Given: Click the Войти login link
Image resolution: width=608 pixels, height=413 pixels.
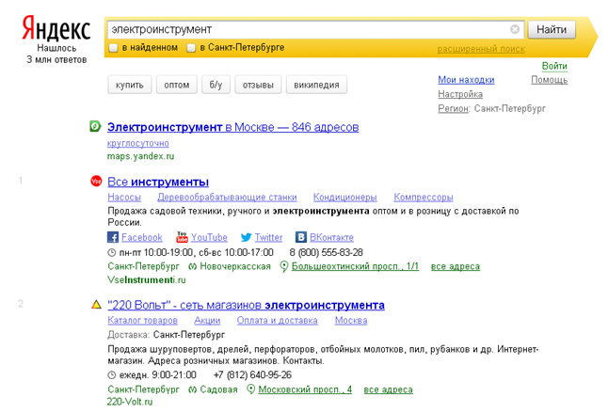Looking at the screenshot, I should (x=554, y=66).
